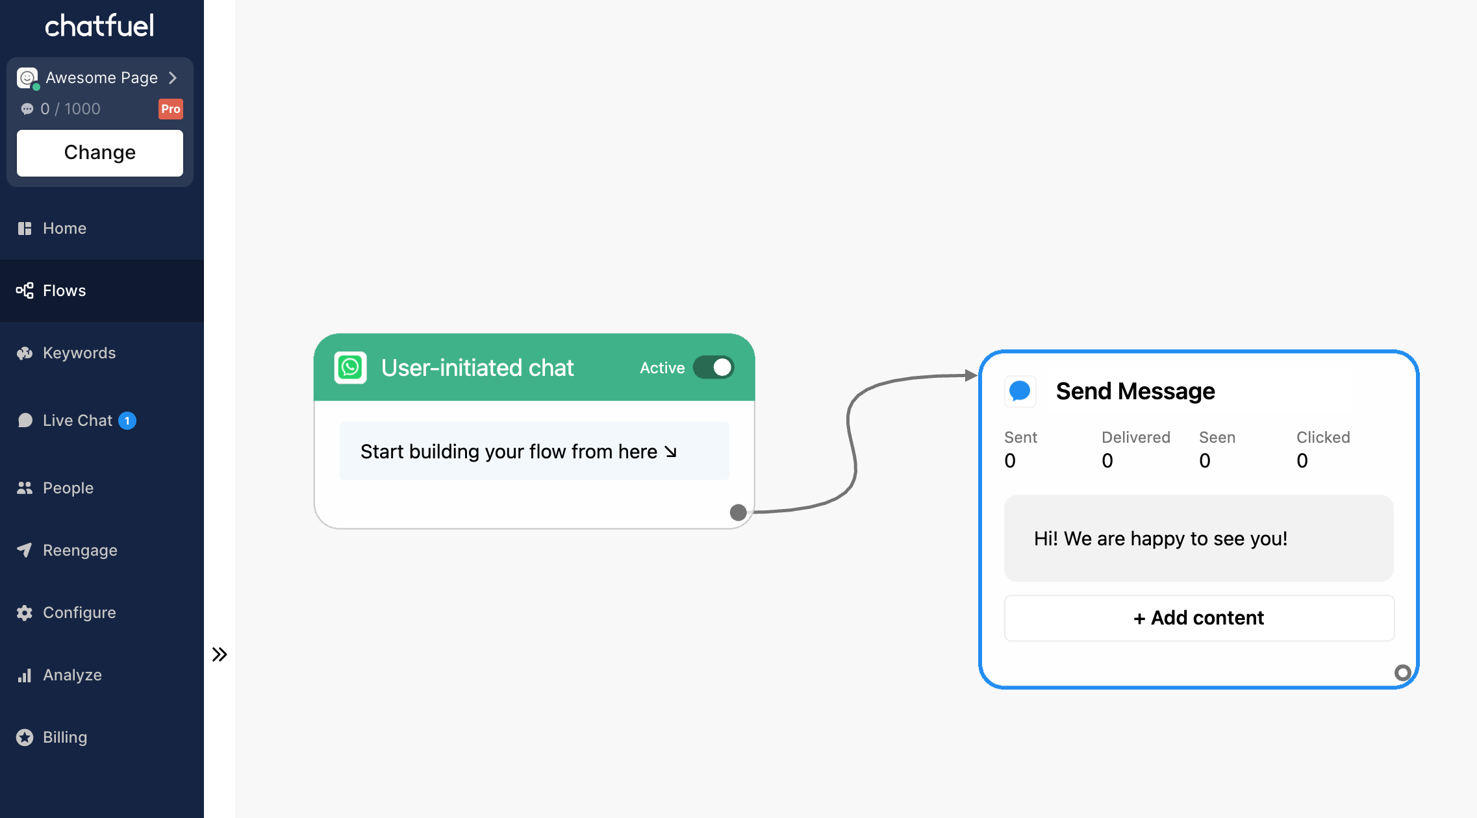The width and height of the screenshot is (1477, 818).
Task: Click the People icon in sidebar
Action: click(25, 488)
